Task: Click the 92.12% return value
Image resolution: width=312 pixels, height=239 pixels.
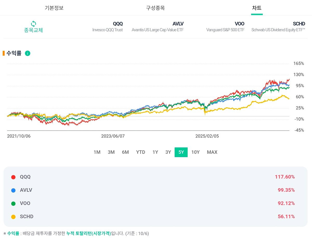Action: click(286, 203)
